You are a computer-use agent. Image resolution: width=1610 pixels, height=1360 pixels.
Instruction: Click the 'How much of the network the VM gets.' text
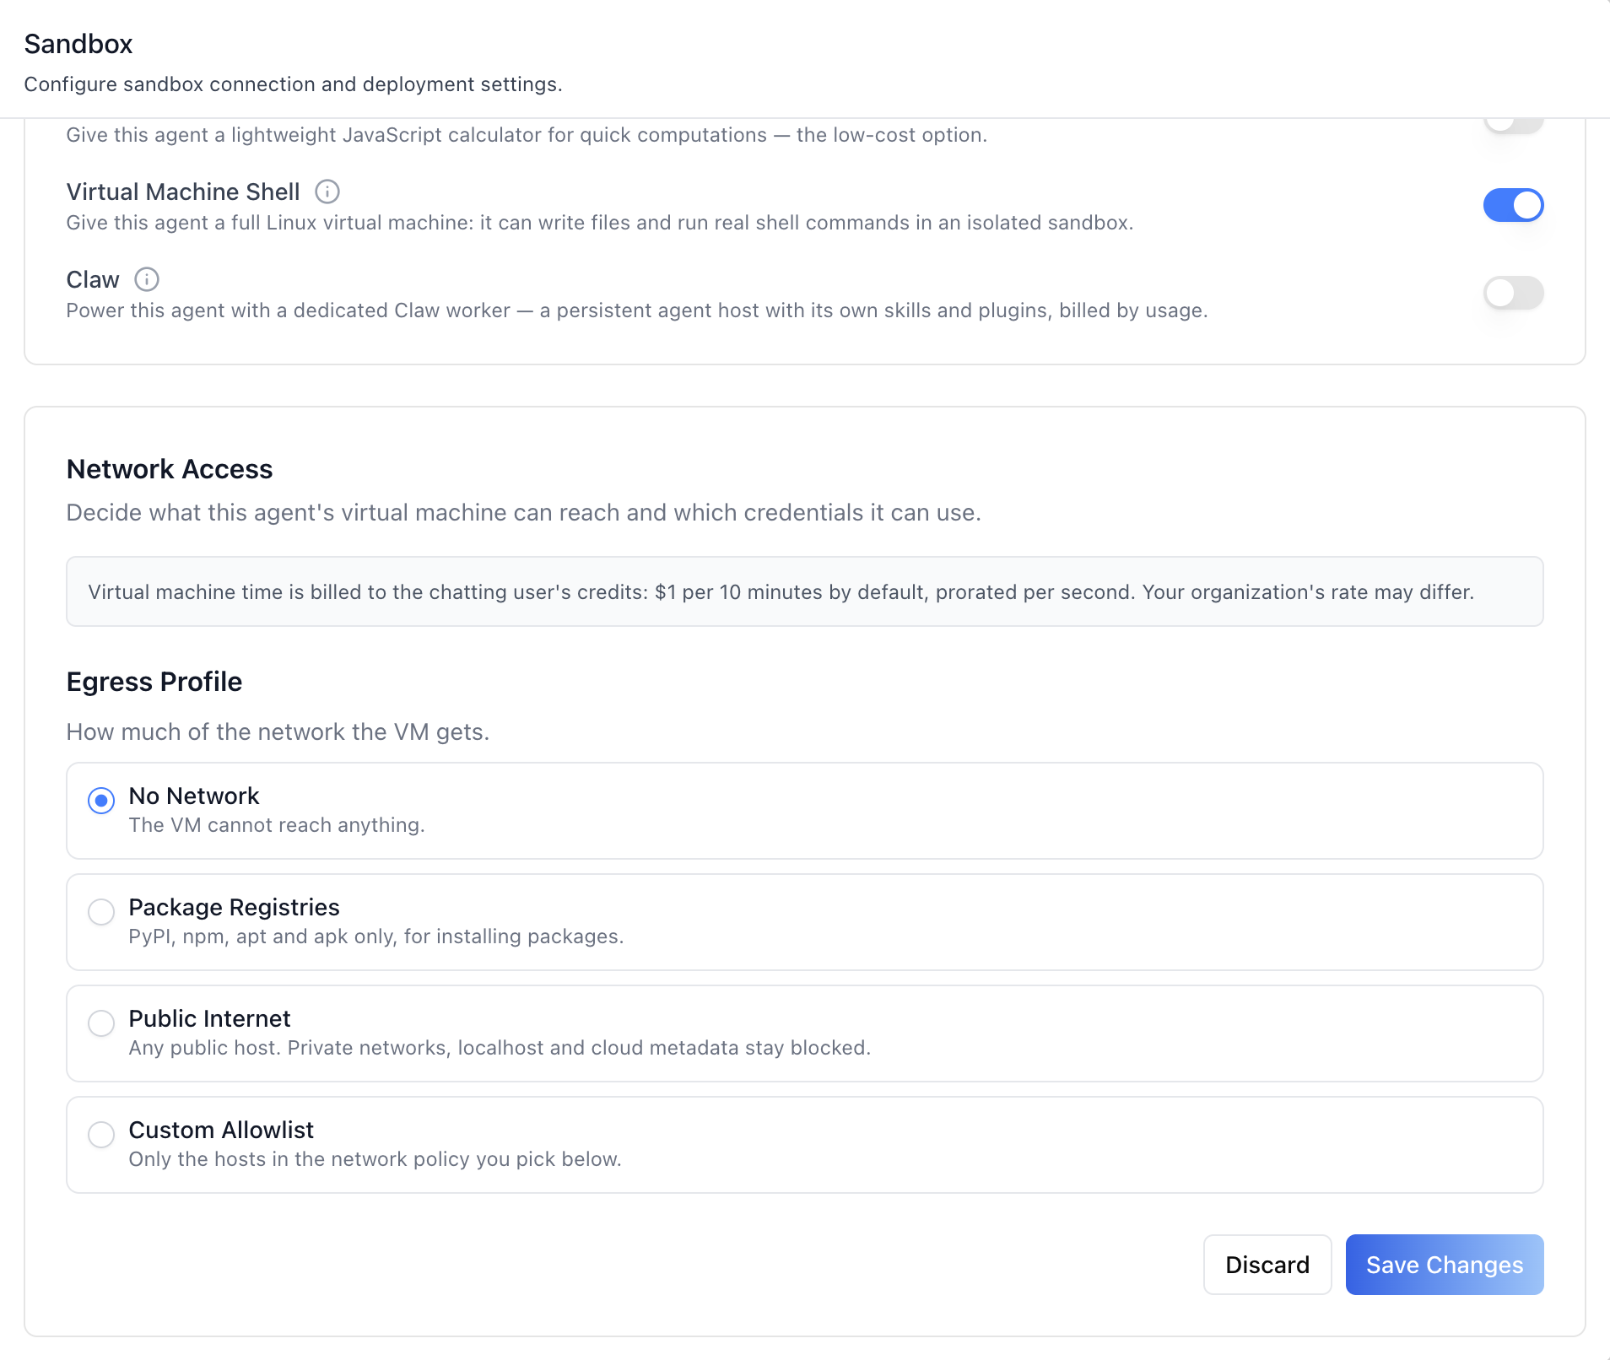coord(278,731)
